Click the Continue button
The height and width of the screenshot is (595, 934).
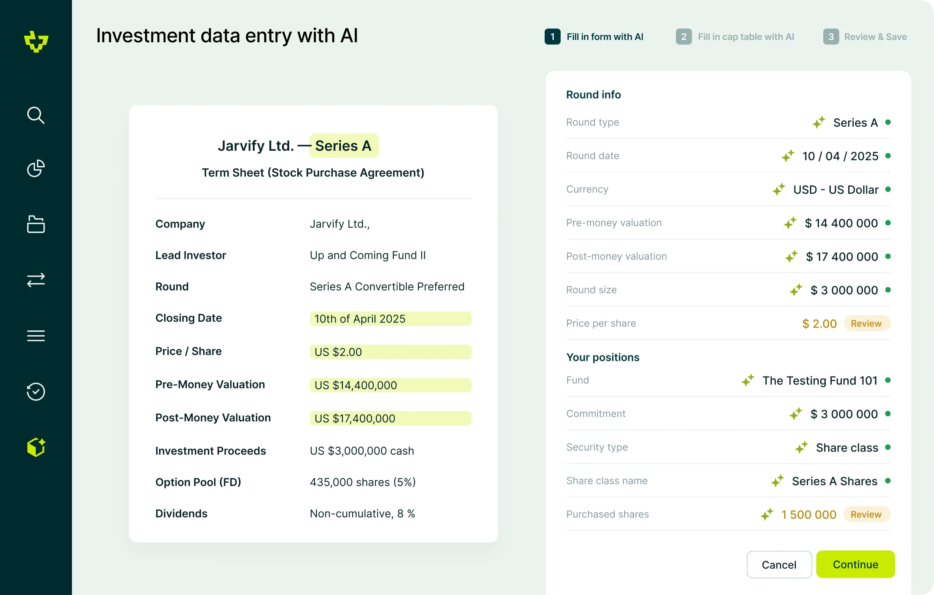coord(855,565)
